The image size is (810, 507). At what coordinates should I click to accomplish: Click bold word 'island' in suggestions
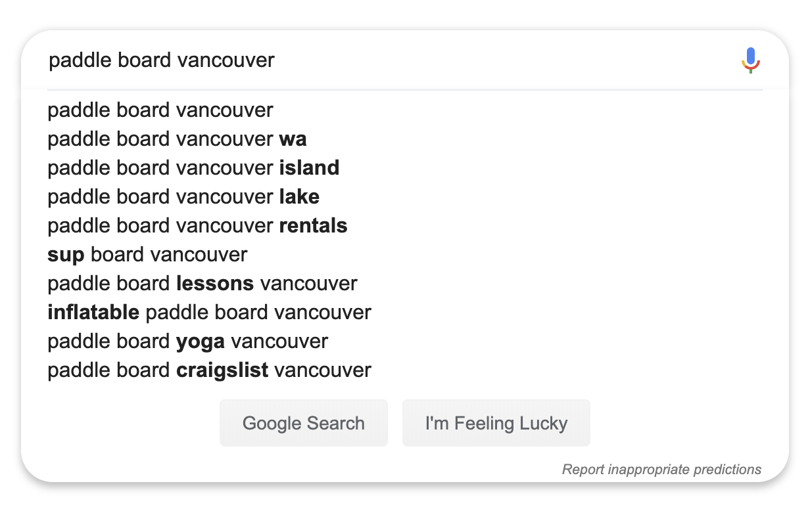pyautogui.click(x=309, y=167)
